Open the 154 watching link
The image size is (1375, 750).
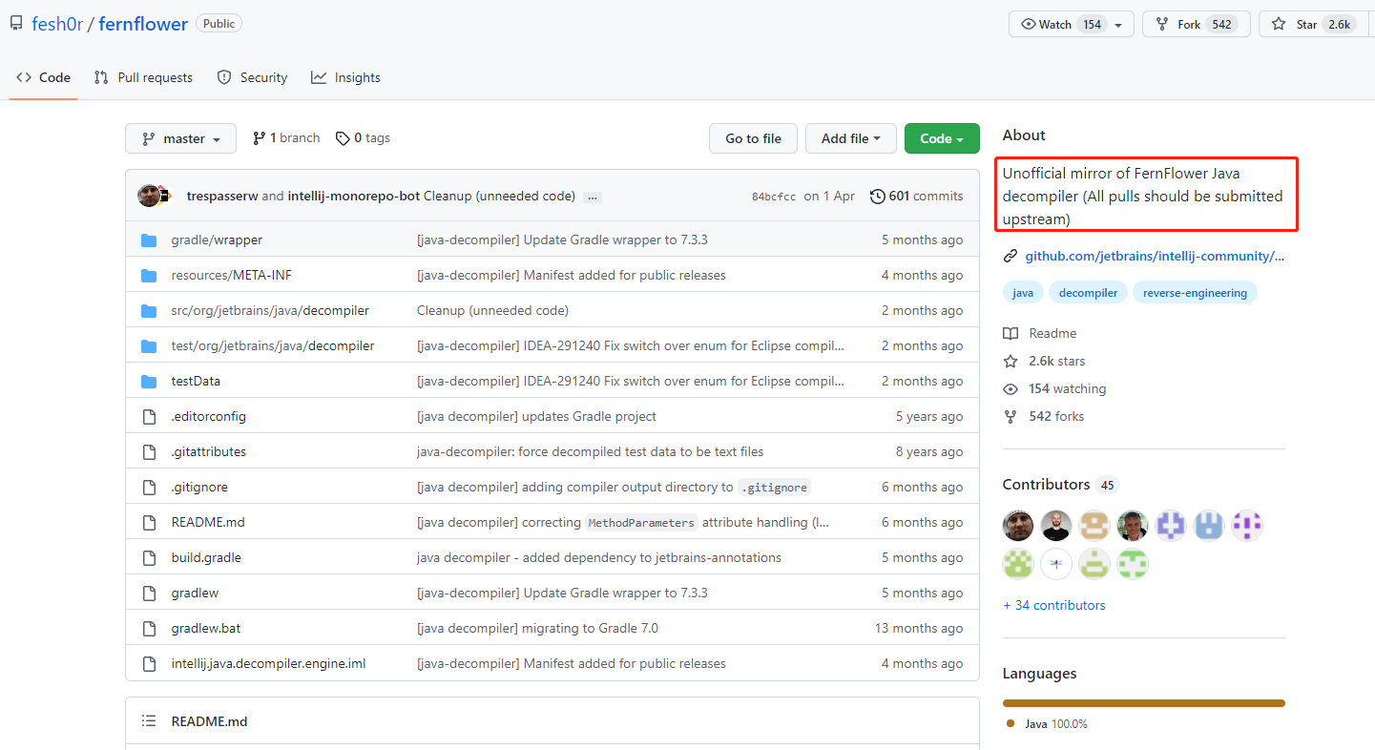1054,388
